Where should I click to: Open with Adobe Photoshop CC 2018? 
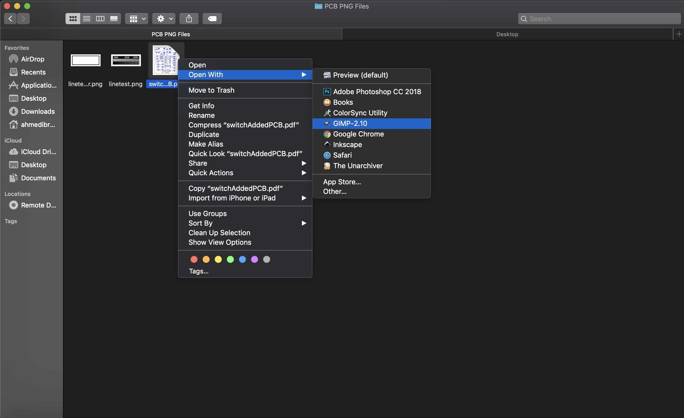371,92
